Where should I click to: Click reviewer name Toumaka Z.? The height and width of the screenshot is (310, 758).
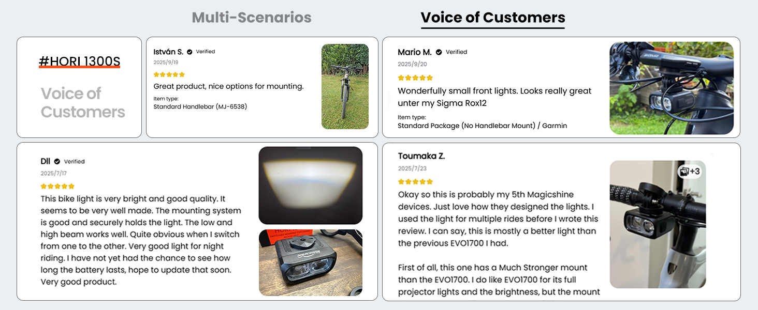[421, 156]
